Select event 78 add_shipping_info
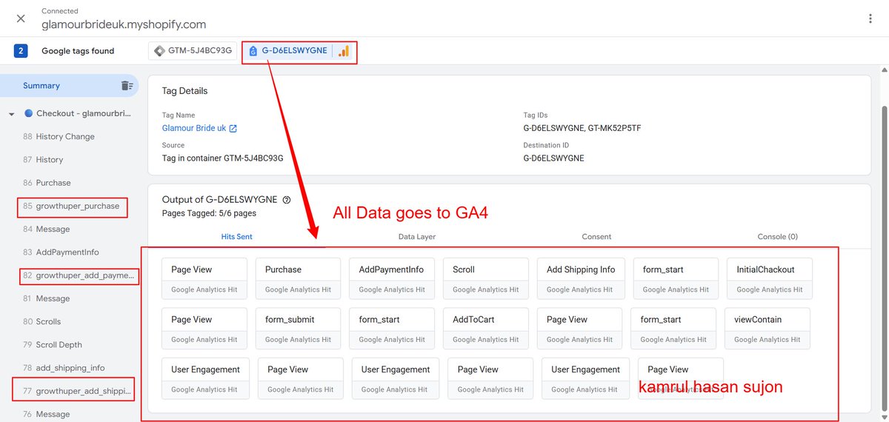This screenshot has width=889, height=422. pos(70,368)
